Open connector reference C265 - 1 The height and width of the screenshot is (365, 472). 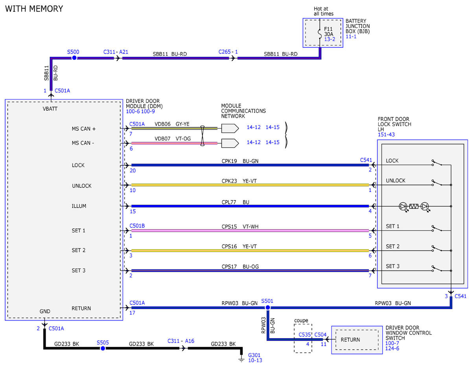pos(229,52)
